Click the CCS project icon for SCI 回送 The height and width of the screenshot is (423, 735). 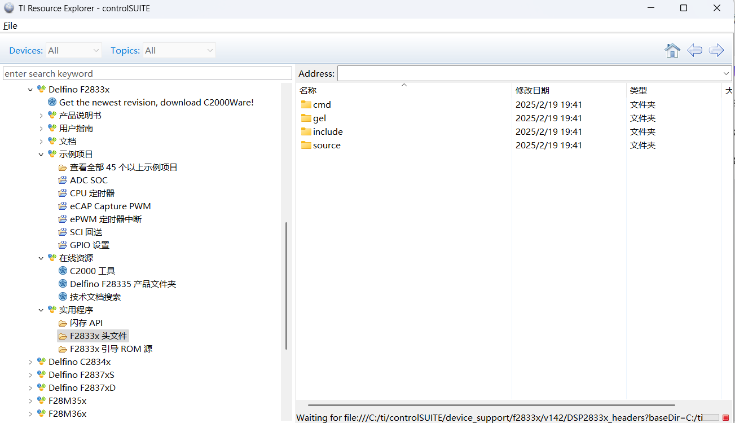point(63,232)
